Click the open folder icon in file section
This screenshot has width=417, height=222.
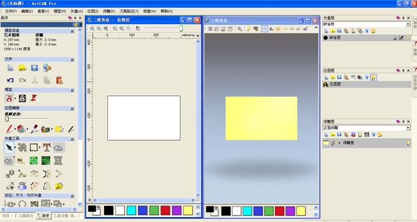coord(22,68)
